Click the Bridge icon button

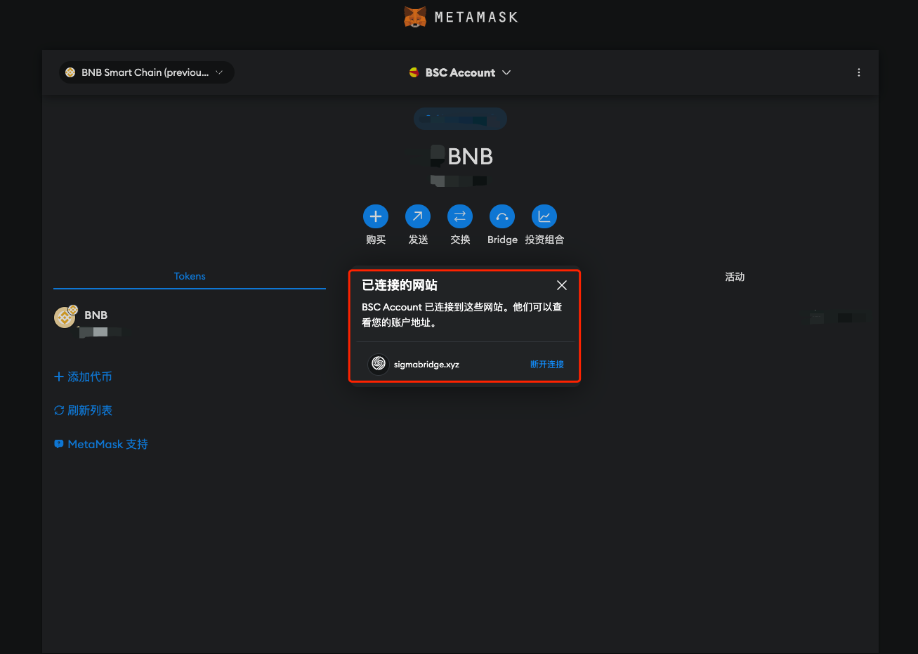502,216
